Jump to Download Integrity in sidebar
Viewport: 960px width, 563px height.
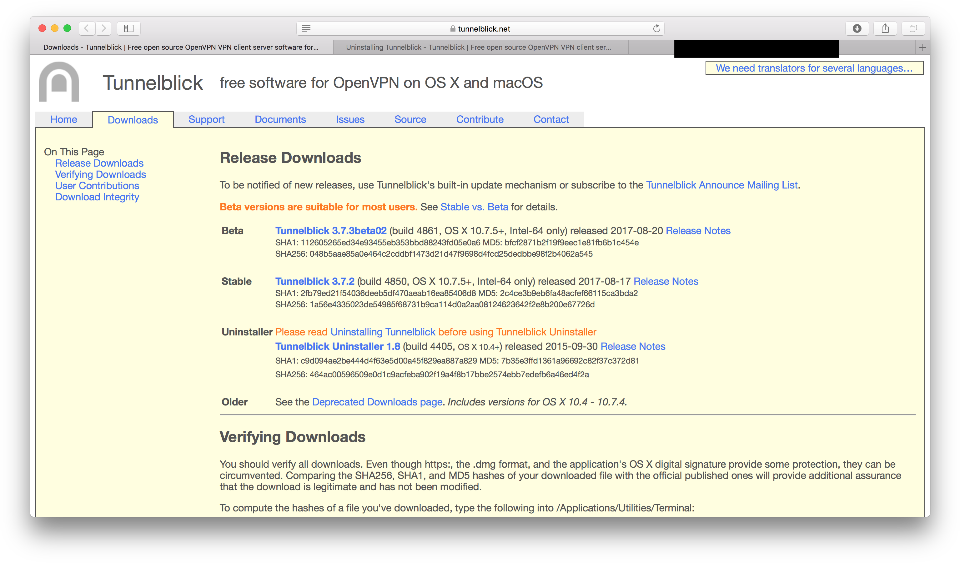97,197
